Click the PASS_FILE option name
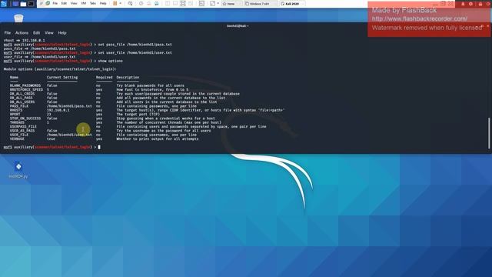Screen dimensions: 492x277 coord(18,106)
